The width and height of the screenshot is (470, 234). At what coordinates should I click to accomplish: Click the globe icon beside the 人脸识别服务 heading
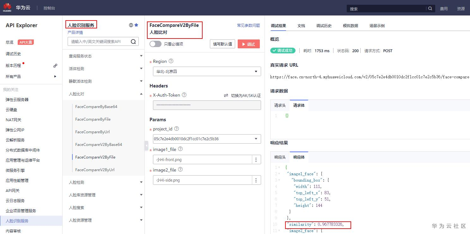tap(131, 25)
